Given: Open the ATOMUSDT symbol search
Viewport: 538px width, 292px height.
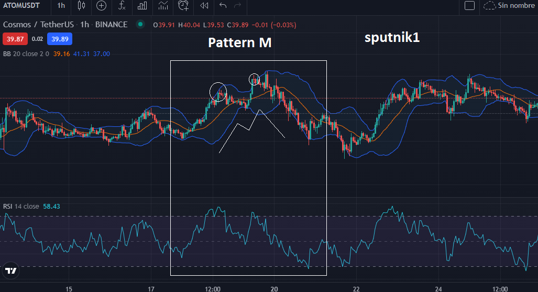Looking at the screenshot, I should pos(21,5).
